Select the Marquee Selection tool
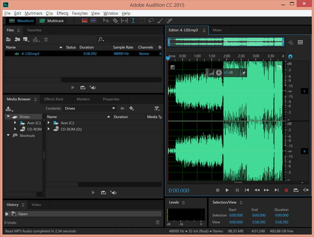The image size is (314, 237). pyautogui.click(x=142, y=20)
